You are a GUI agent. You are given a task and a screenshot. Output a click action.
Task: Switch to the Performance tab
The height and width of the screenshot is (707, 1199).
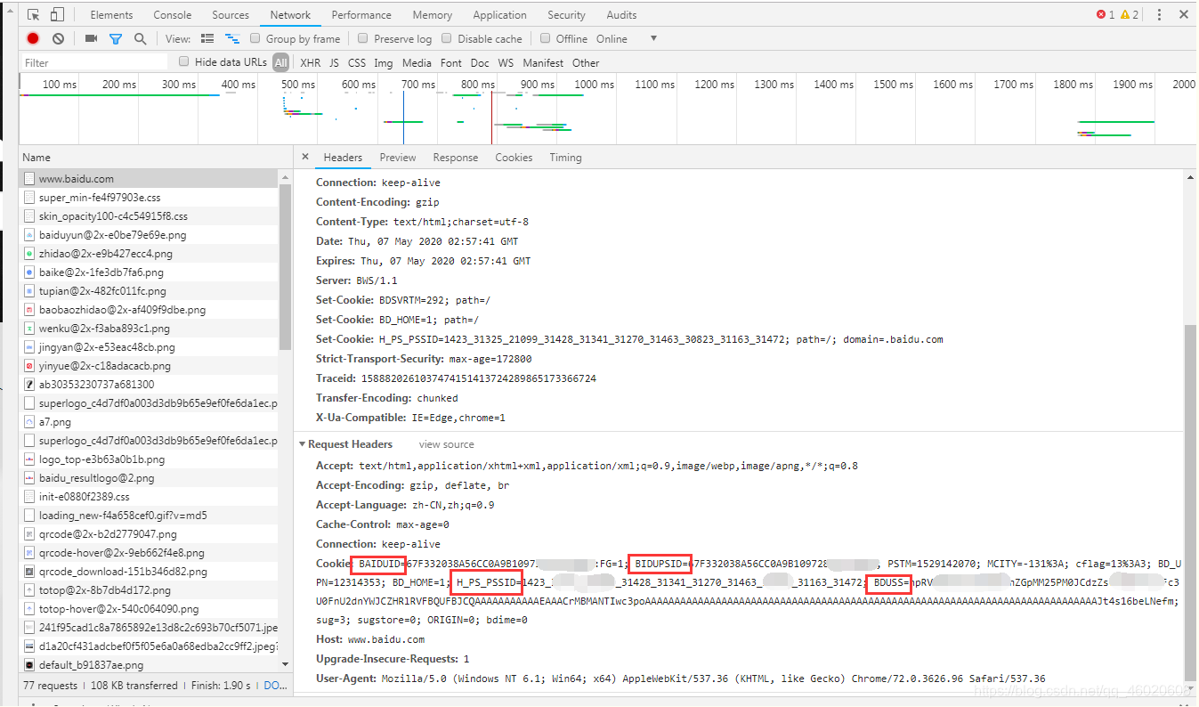[x=361, y=15]
